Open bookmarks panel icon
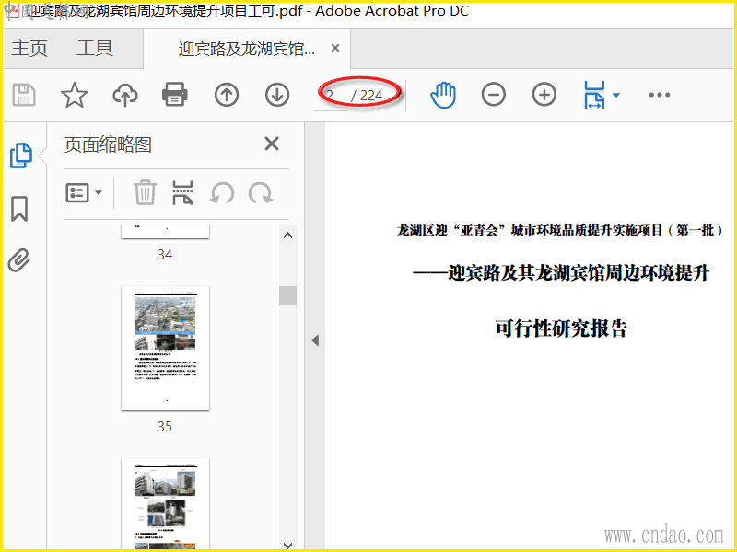Viewport: 737px width, 552px height. click(x=19, y=209)
